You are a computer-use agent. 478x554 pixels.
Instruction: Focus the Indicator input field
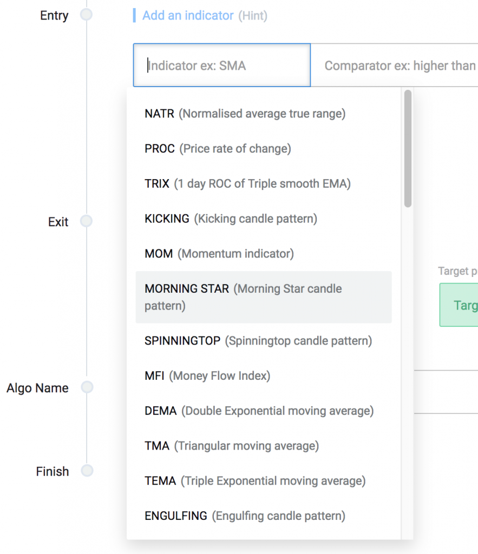coord(221,64)
